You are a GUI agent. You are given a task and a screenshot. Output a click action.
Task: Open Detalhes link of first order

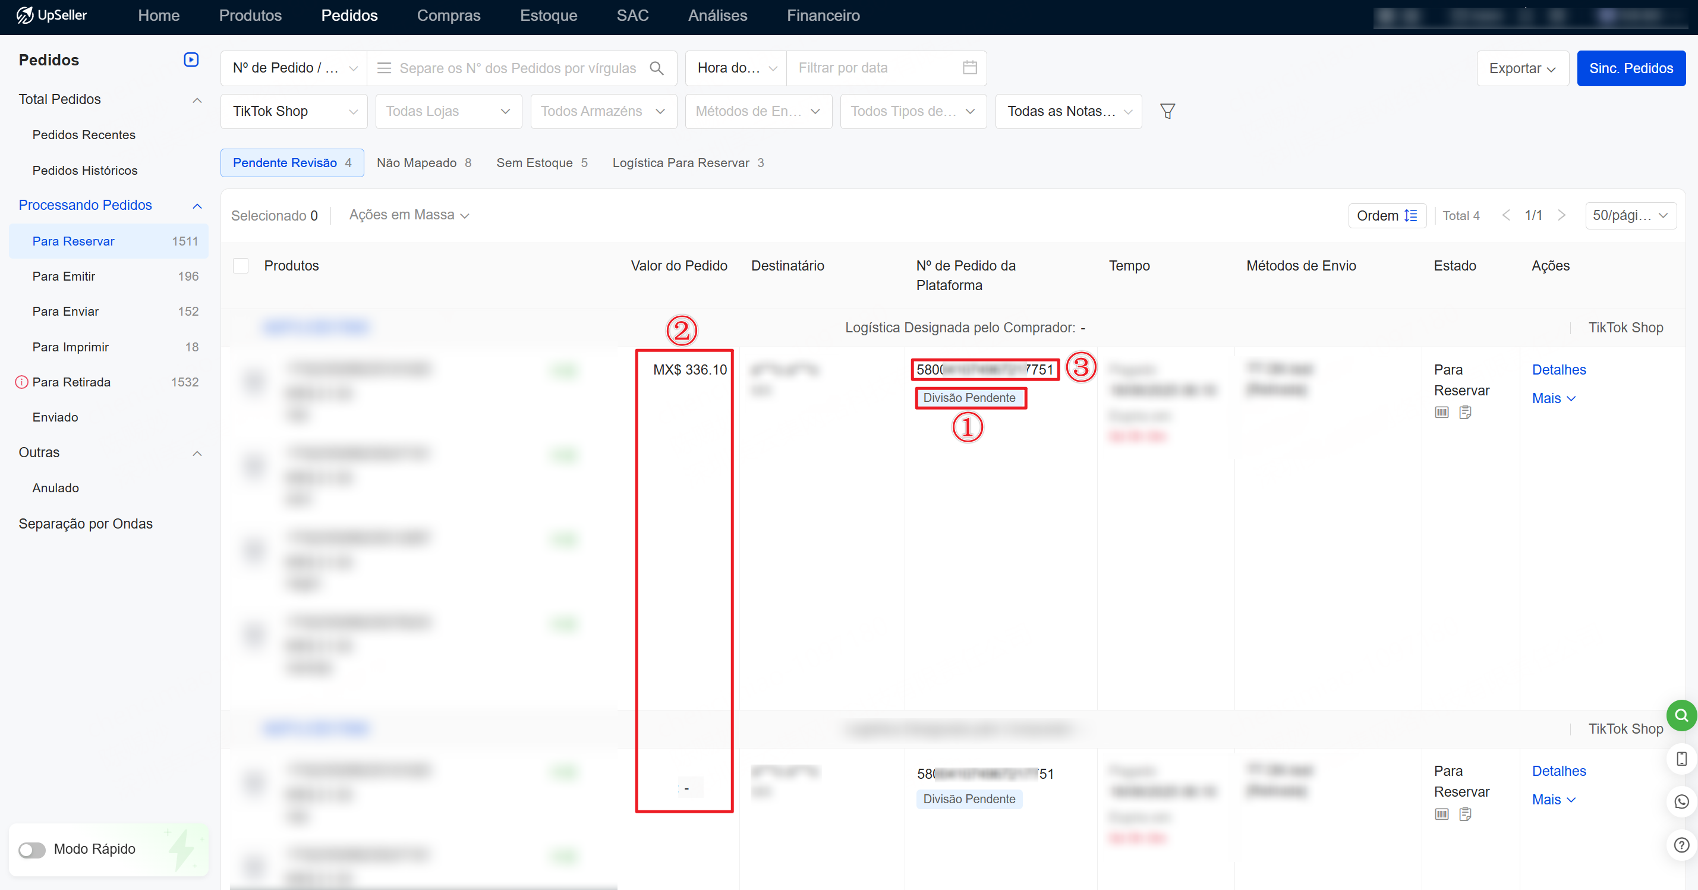click(1558, 370)
